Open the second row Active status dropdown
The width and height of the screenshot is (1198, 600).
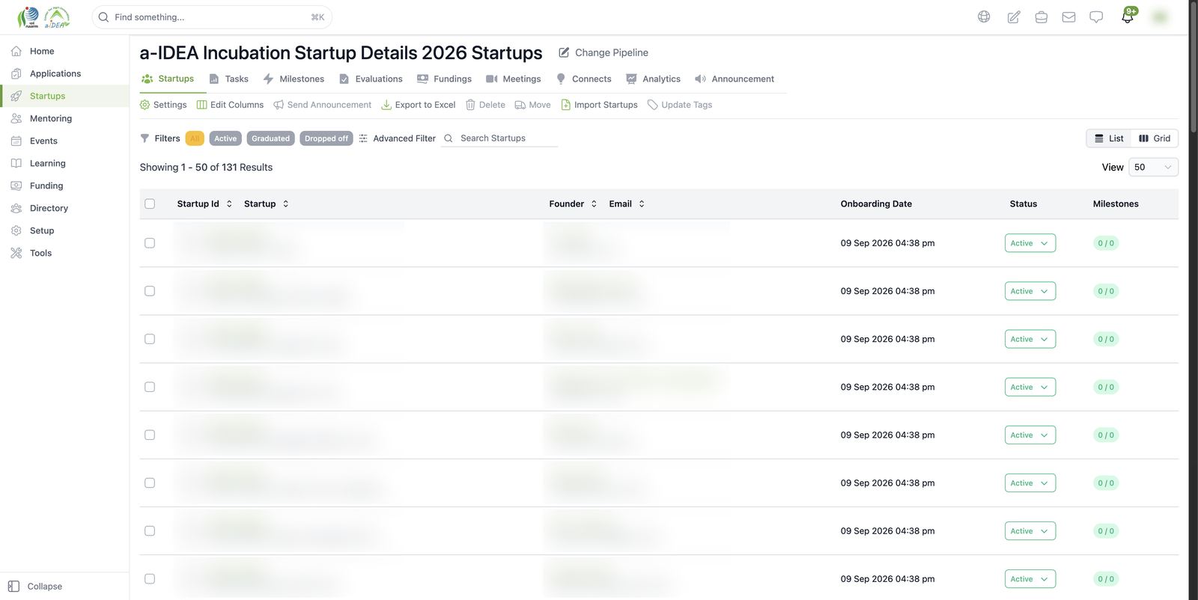click(1030, 291)
